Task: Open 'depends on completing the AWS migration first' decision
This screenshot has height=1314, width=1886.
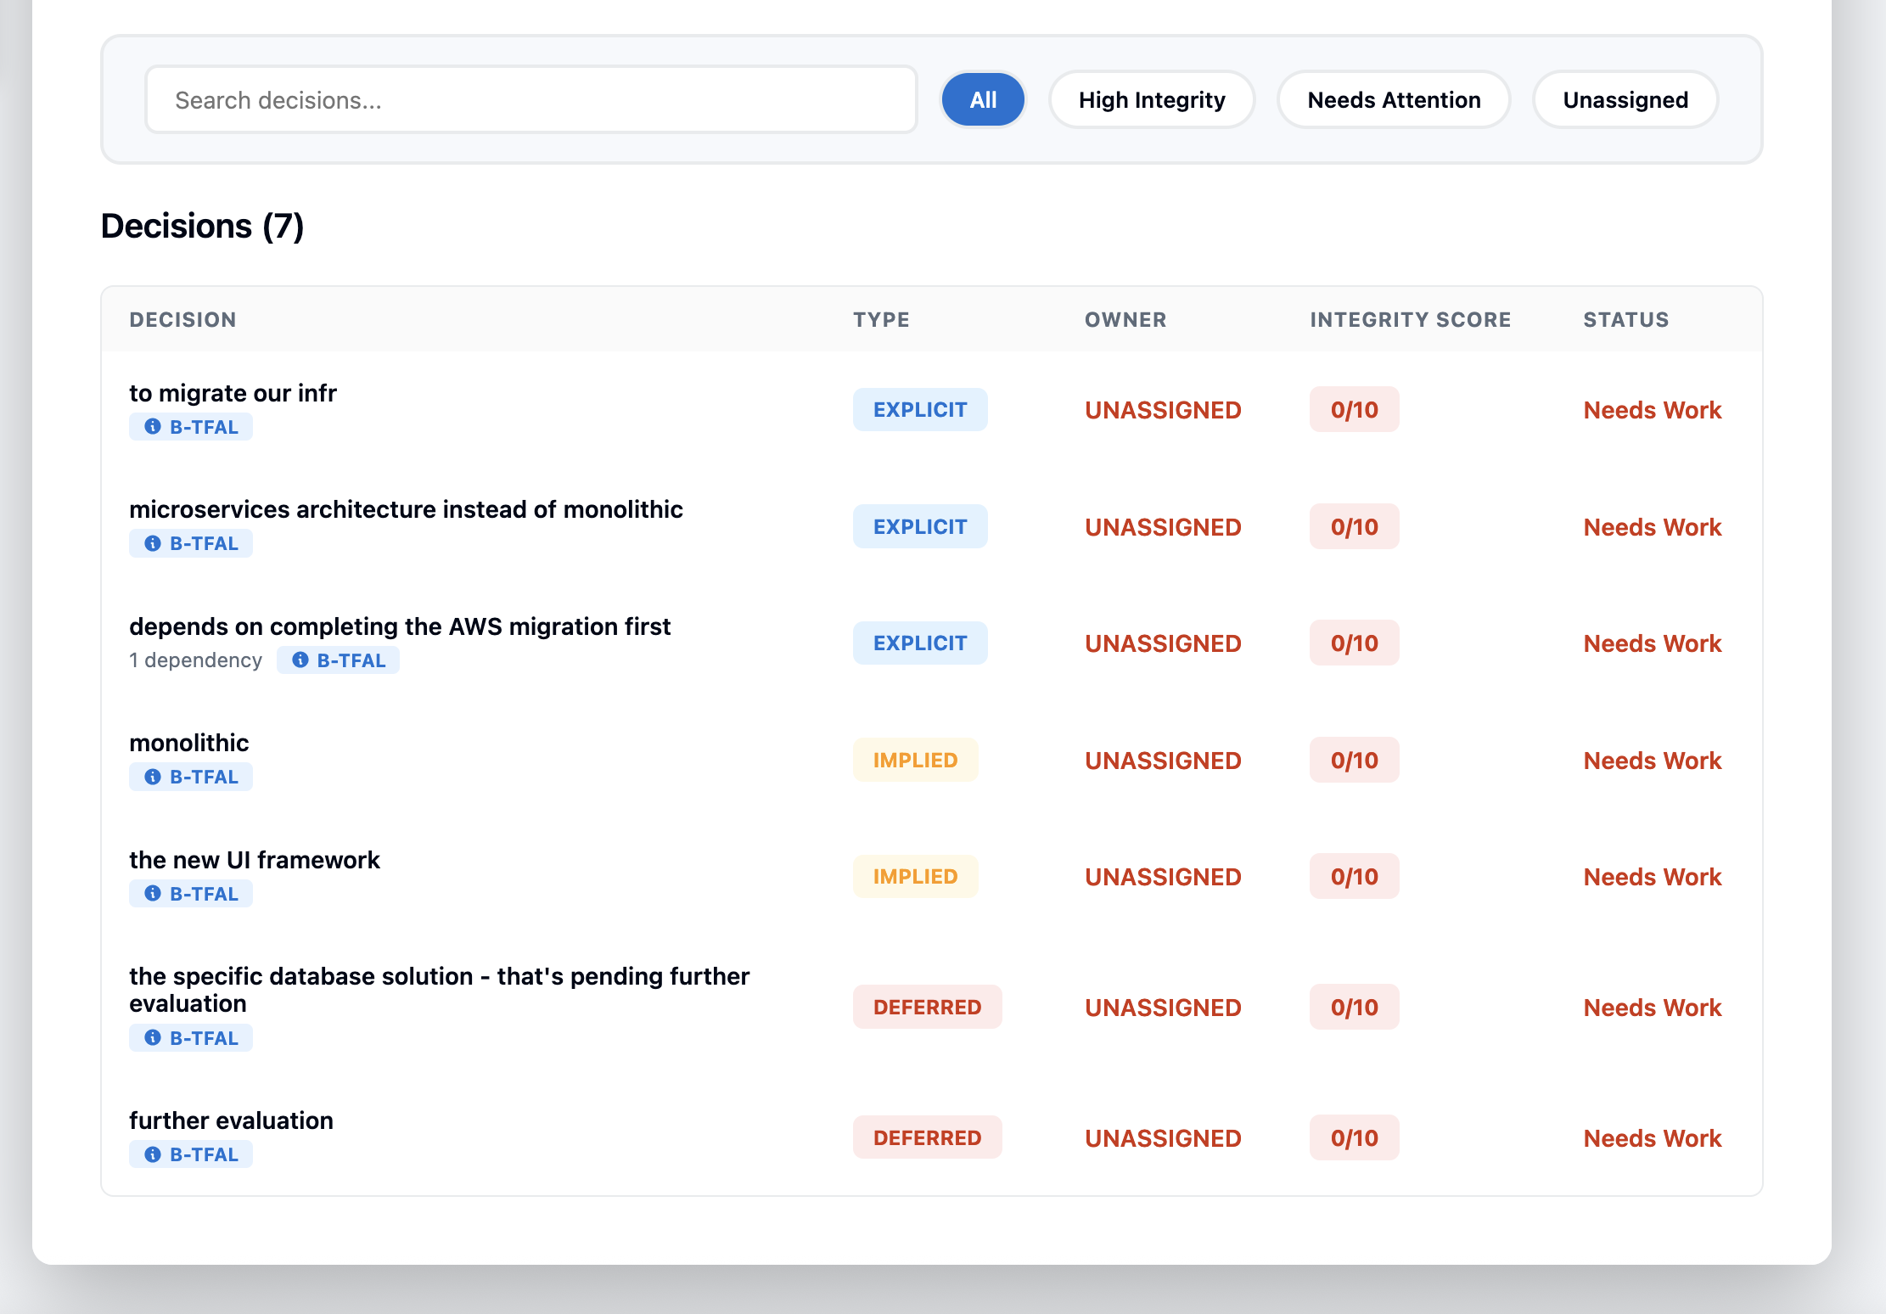Action: (x=400, y=626)
